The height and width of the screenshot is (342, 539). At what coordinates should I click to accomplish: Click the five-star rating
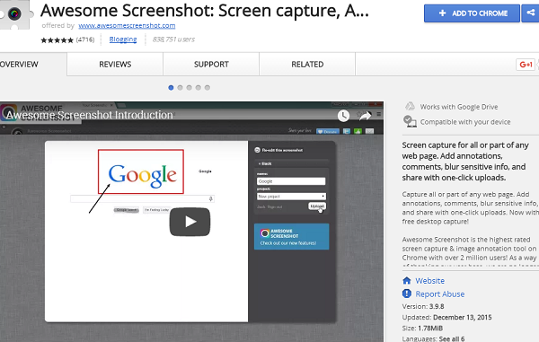click(x=57, y=40)
